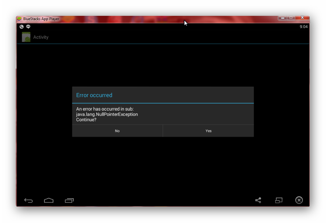Click the 9:04 clock in status bar

[x=303, y=27]
